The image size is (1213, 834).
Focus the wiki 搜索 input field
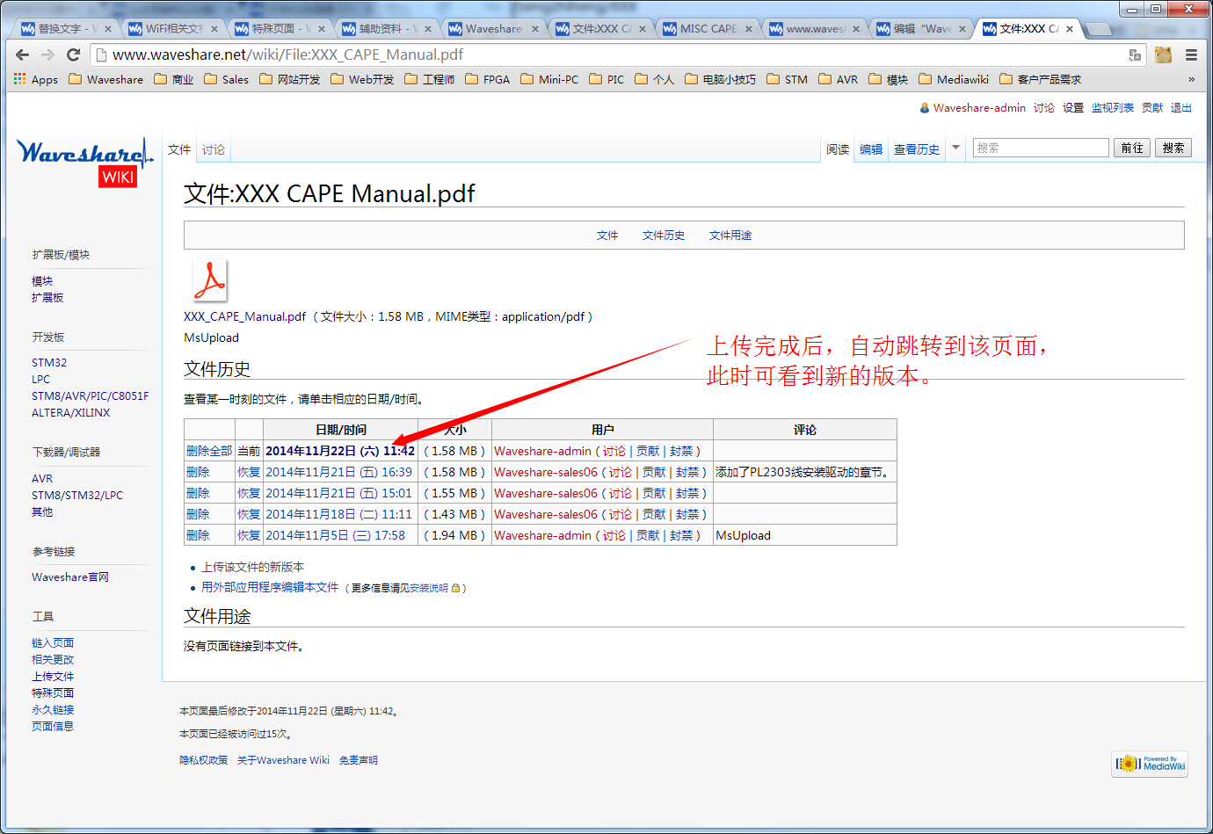[x=1041, y=148]
